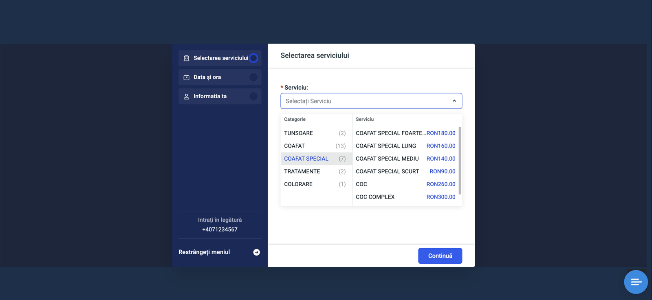Viewport: 652px width, 300px height.
Task: Click the phone number +4071234567
Action: click(x=220, y=229)
